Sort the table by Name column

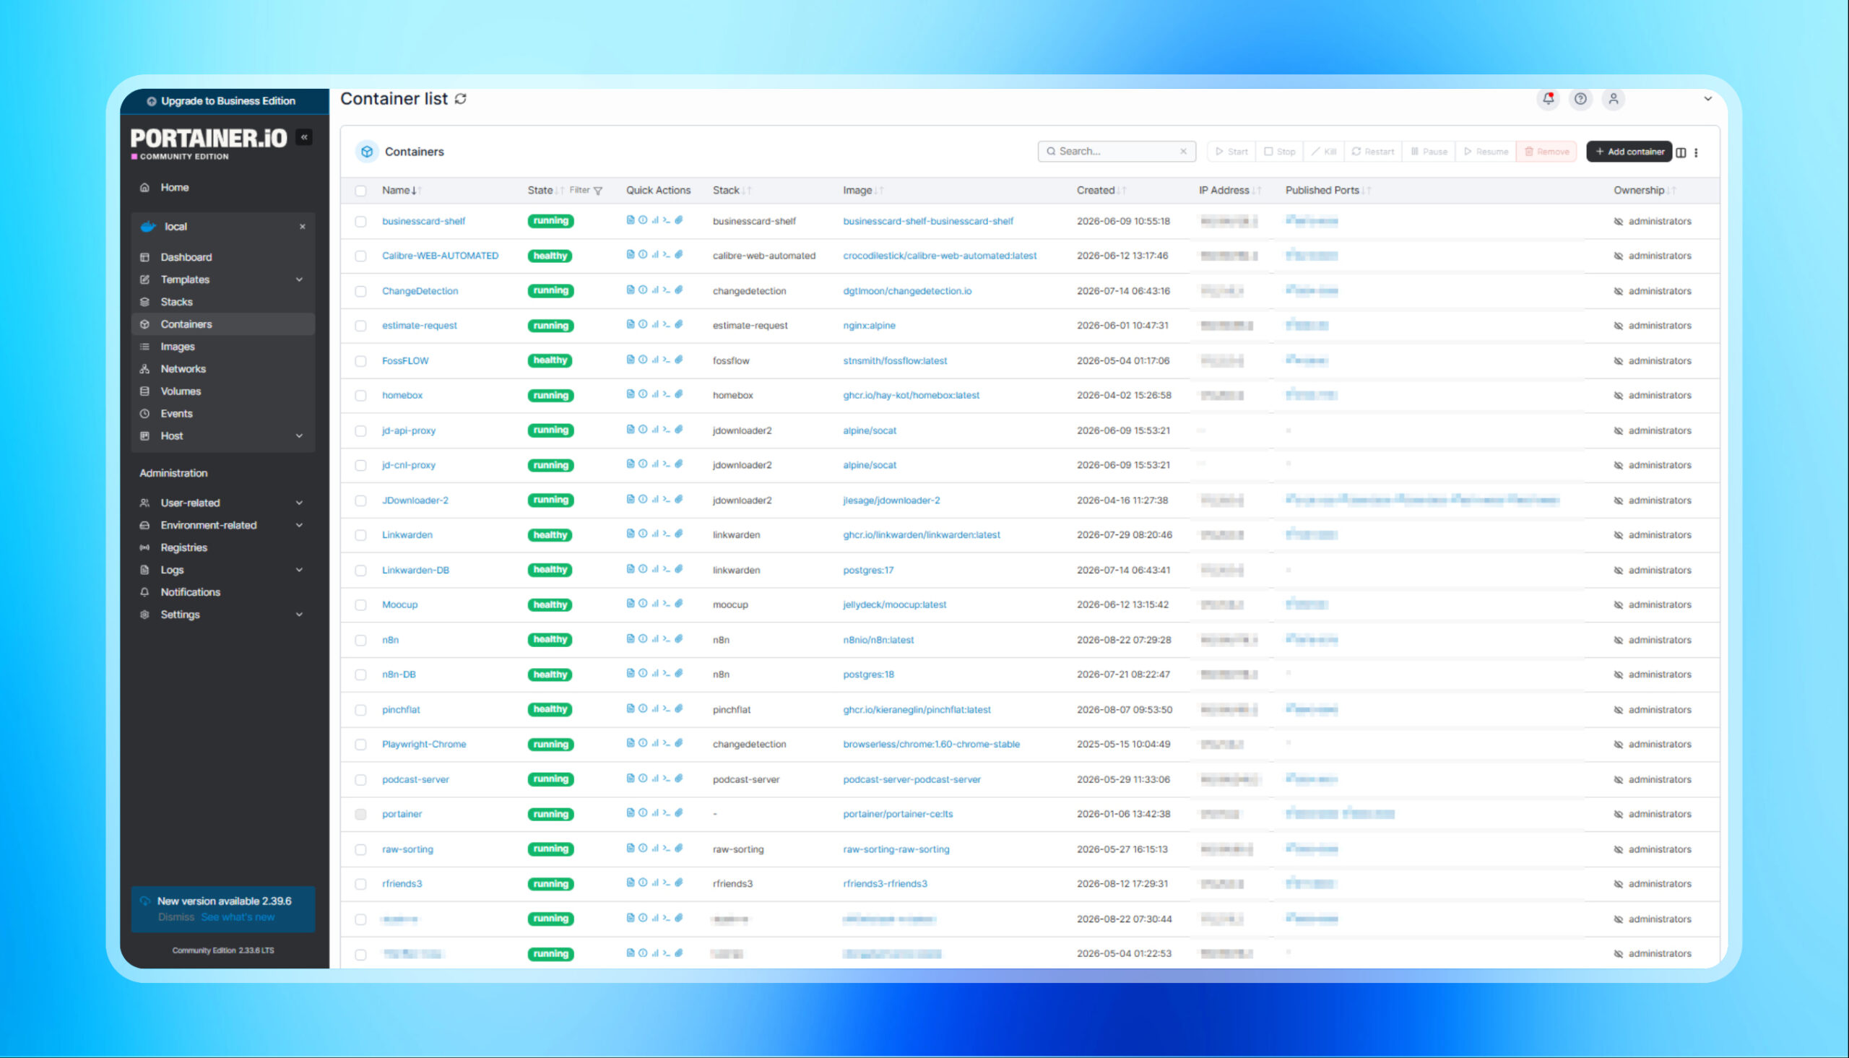pos(400,191)
